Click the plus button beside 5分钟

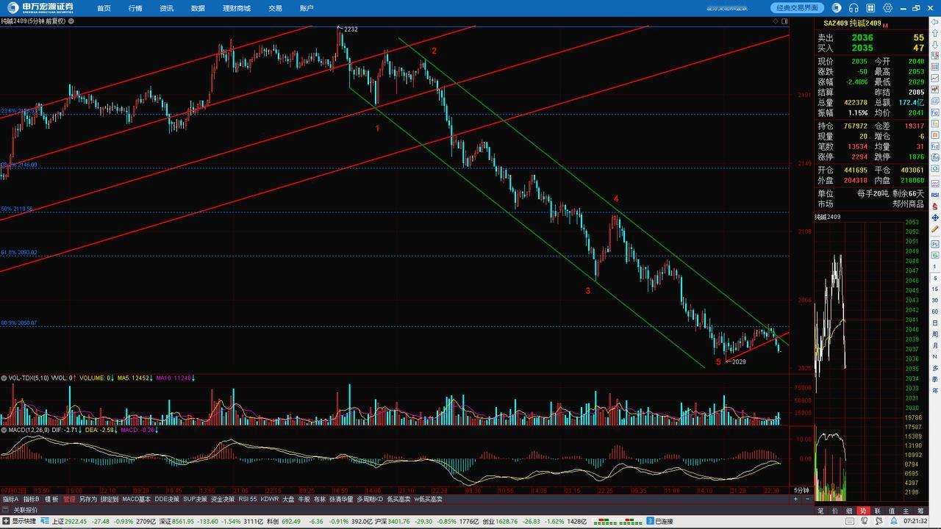(795, 499)
